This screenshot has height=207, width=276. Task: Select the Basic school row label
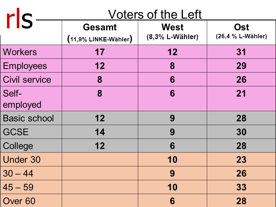tap(28, 118)
